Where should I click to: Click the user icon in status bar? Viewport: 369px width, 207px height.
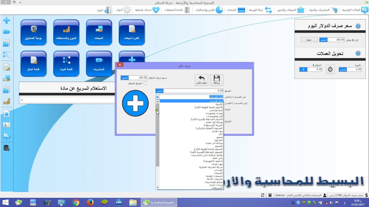(325, 195)
